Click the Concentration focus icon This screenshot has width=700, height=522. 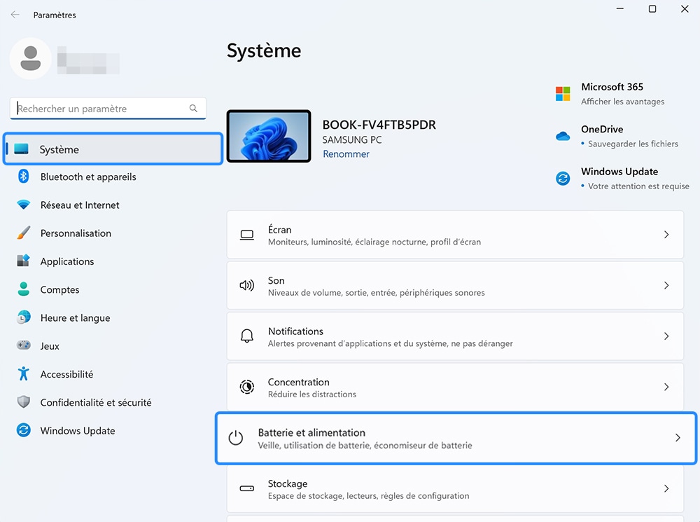click(247, 387)
